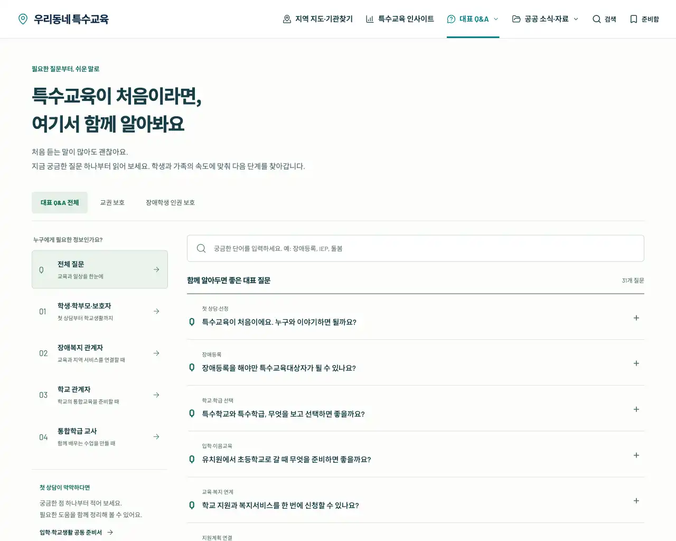Click the magnifier icon in the question search box

[201, 248]
